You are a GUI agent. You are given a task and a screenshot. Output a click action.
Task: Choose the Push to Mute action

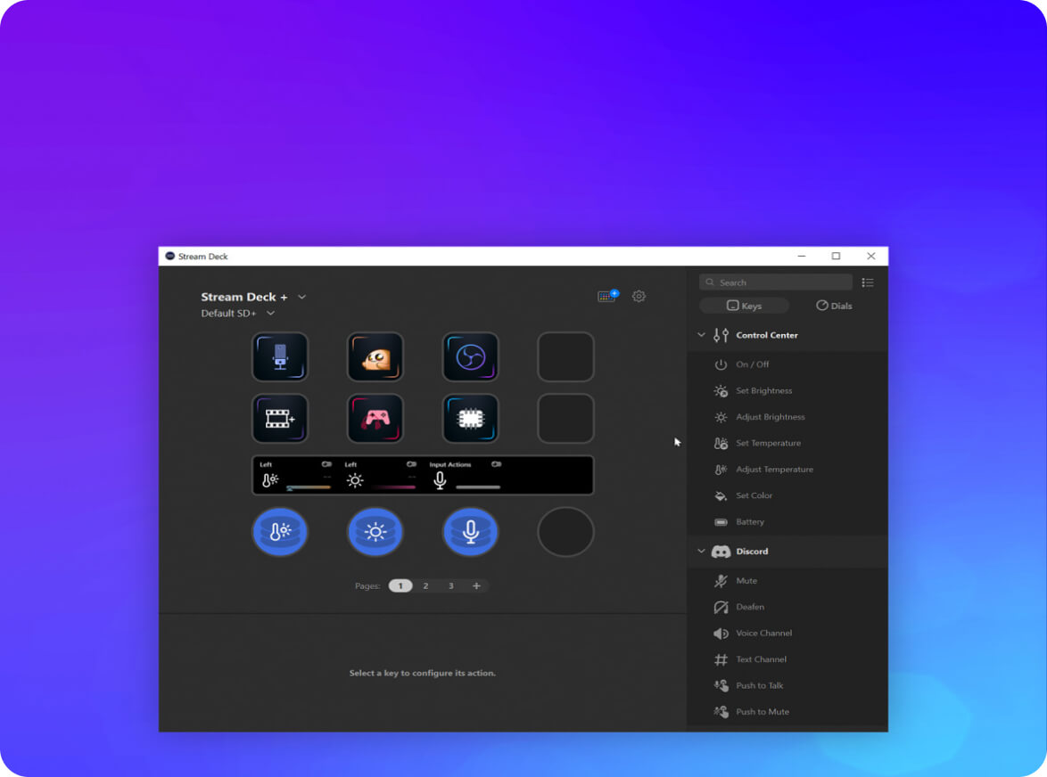(x=787, y=712)
